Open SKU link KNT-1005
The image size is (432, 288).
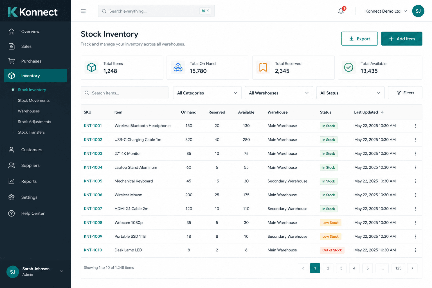(93, 181)
